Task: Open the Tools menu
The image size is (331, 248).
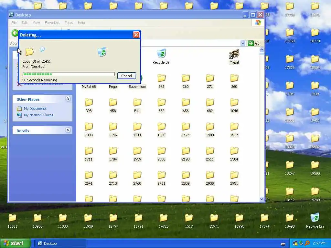Action: pos(69,23)
